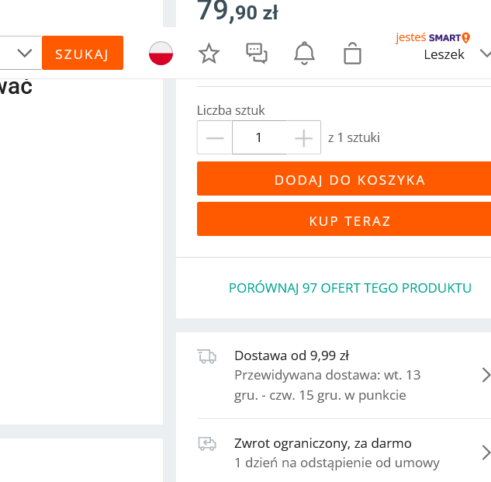Viewport: 491px width, 482px height.
Task: Expand delivery details chevron
Action: click(486, 376)
